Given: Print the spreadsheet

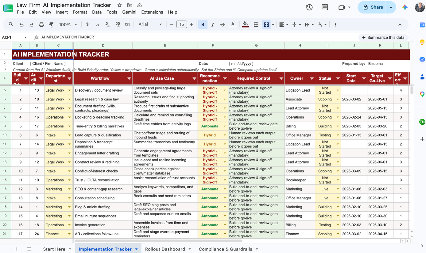Looking at the screenshot, I should [41, 25].
